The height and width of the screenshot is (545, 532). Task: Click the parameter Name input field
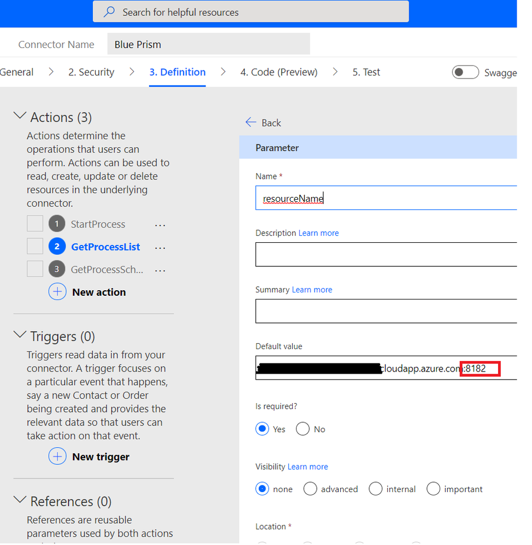pos(386,198)
